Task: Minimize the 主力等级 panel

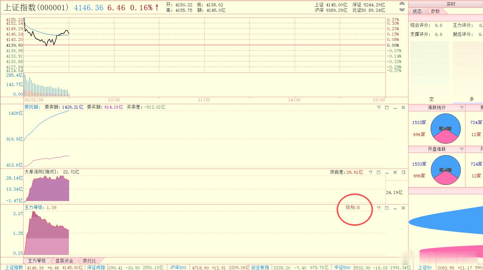Action: (395, 208)
